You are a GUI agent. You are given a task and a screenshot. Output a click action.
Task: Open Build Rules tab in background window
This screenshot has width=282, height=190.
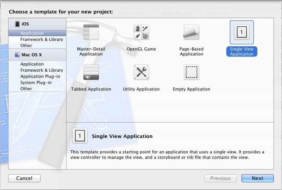coord(217,13)
